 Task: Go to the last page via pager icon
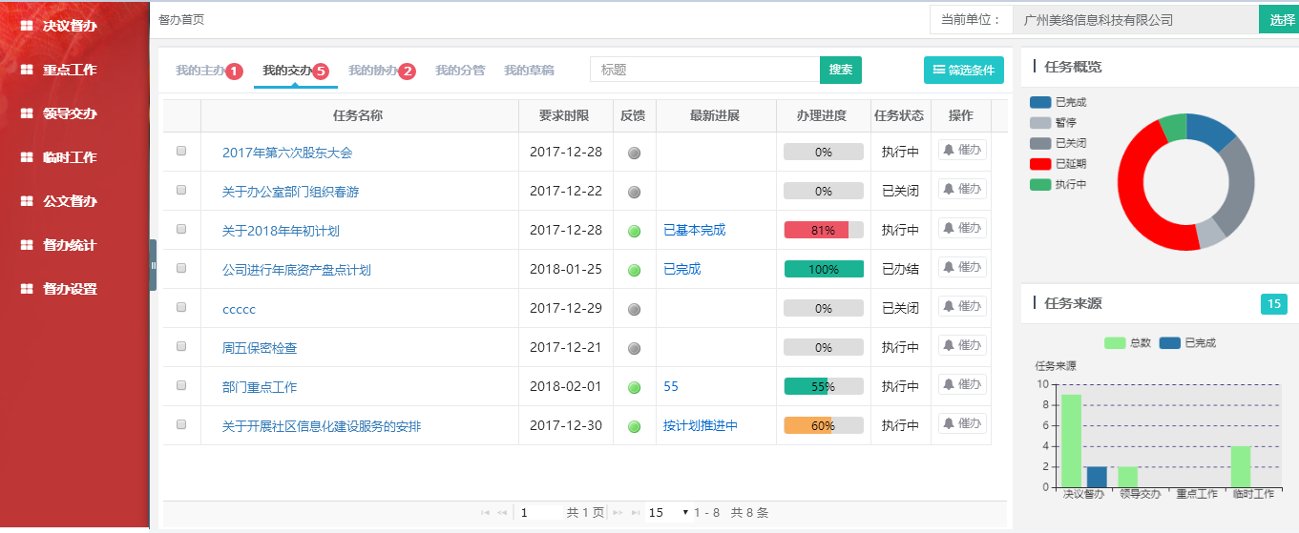tap(636, 513)
